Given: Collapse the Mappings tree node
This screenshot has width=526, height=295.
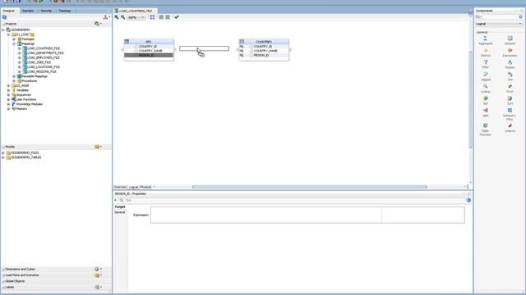Looking at the screenshot, I should [14, 43].
